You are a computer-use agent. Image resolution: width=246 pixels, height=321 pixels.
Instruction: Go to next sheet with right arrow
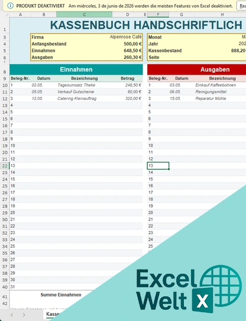(x=24, y=314)
